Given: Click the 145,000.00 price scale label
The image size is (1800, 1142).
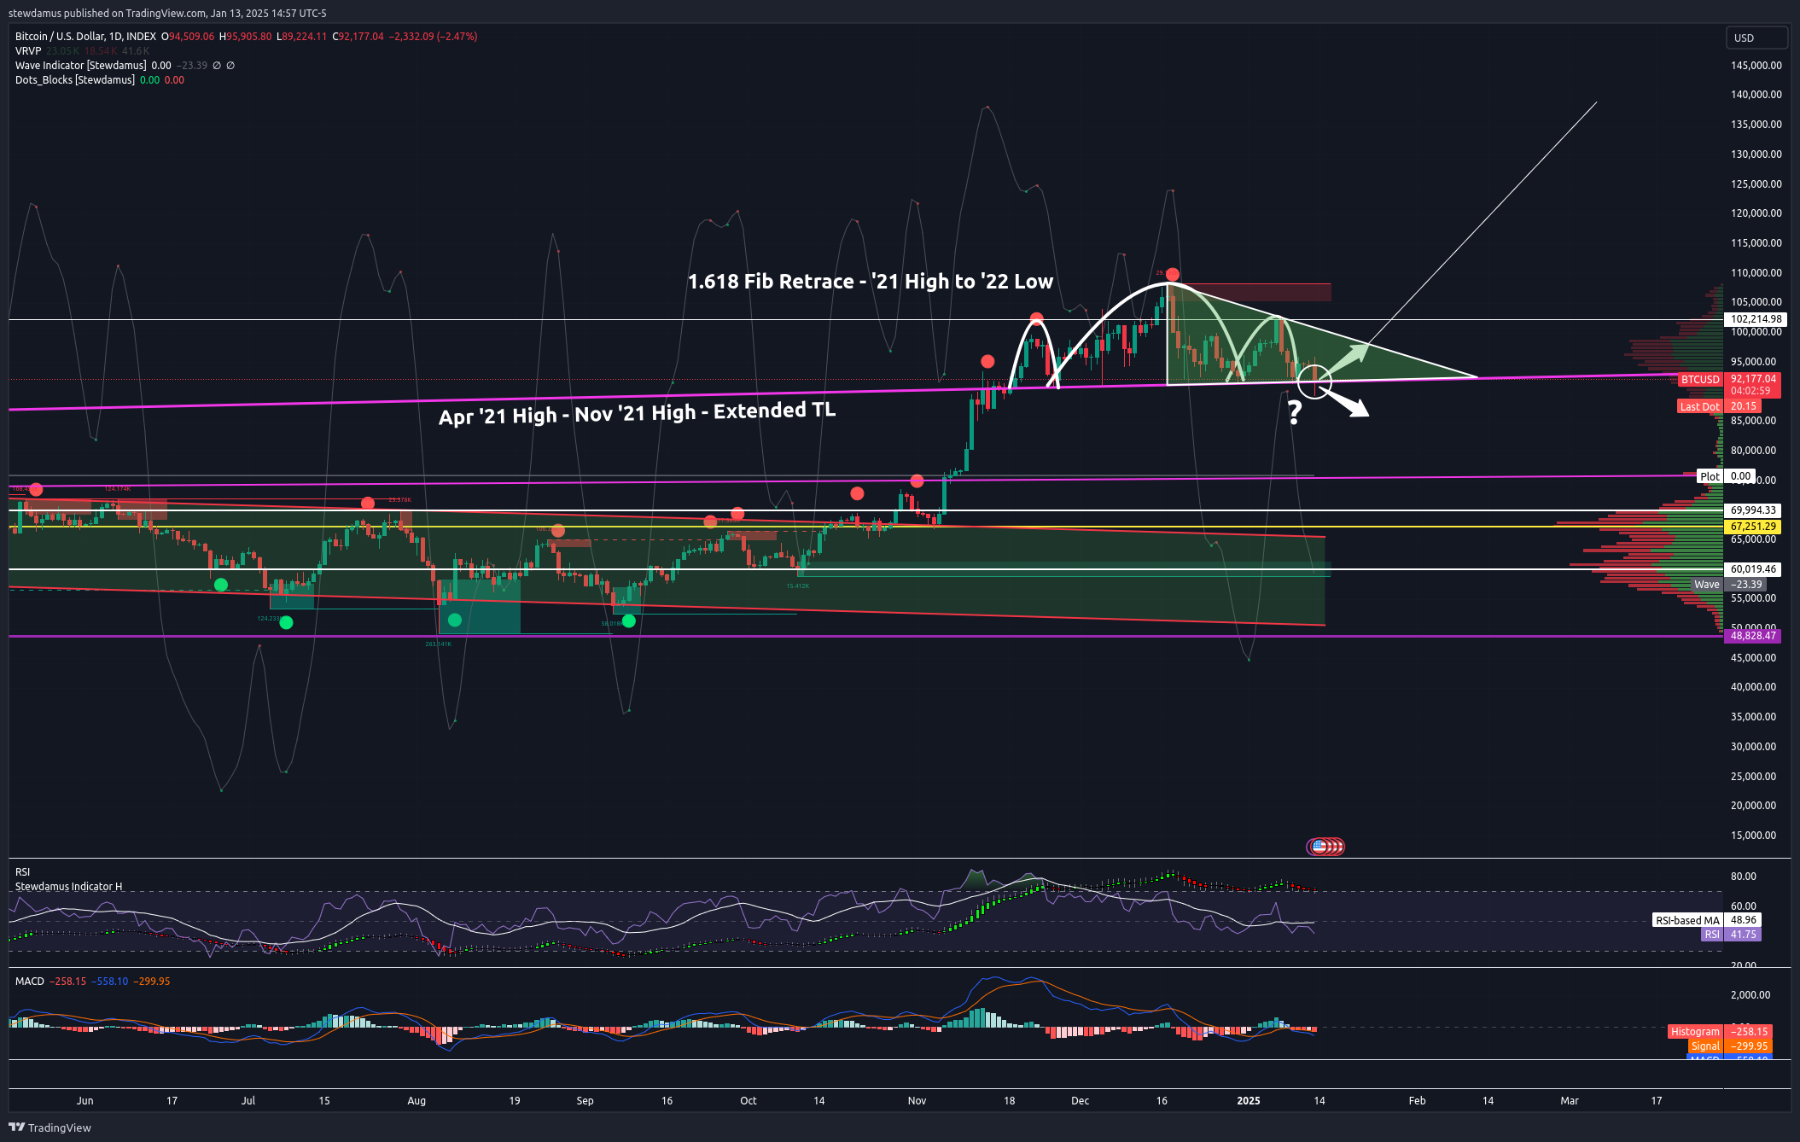Looking at the screenshot, I should (1756, 66).
